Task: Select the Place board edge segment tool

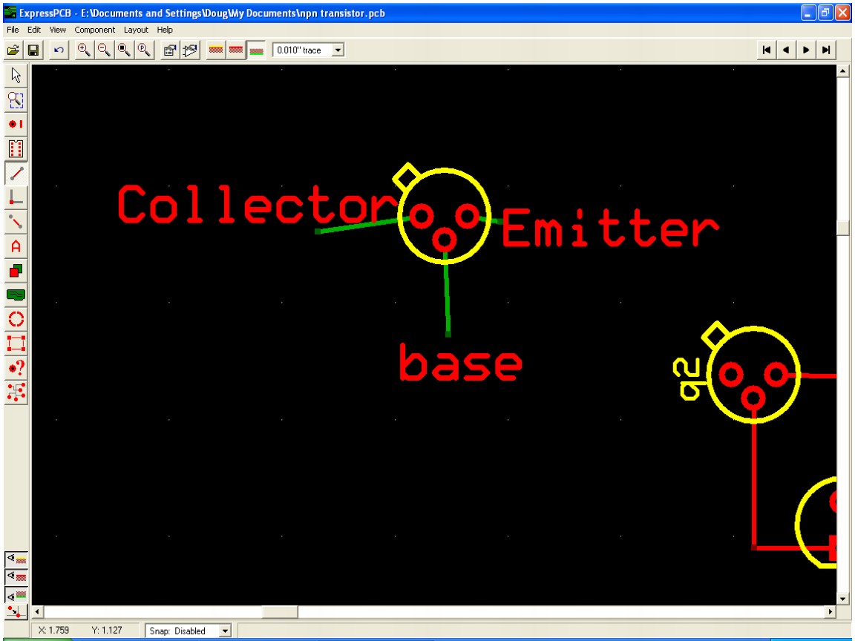Action: pyautogui.click(x=16, y=343)
